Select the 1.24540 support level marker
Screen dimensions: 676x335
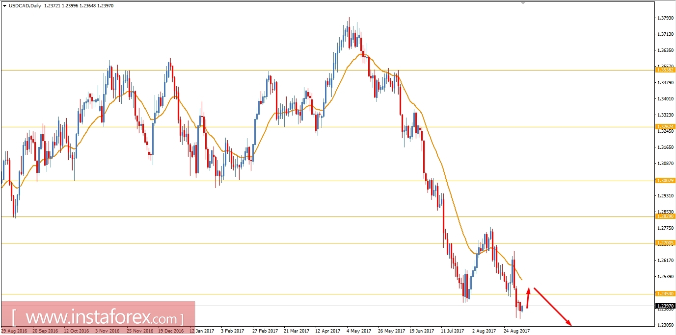[665, 293]
